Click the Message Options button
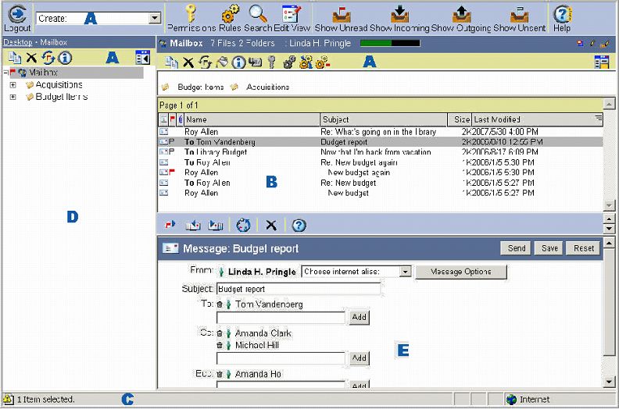Screen dimensions: 619x409 click(x=461, y=272)
